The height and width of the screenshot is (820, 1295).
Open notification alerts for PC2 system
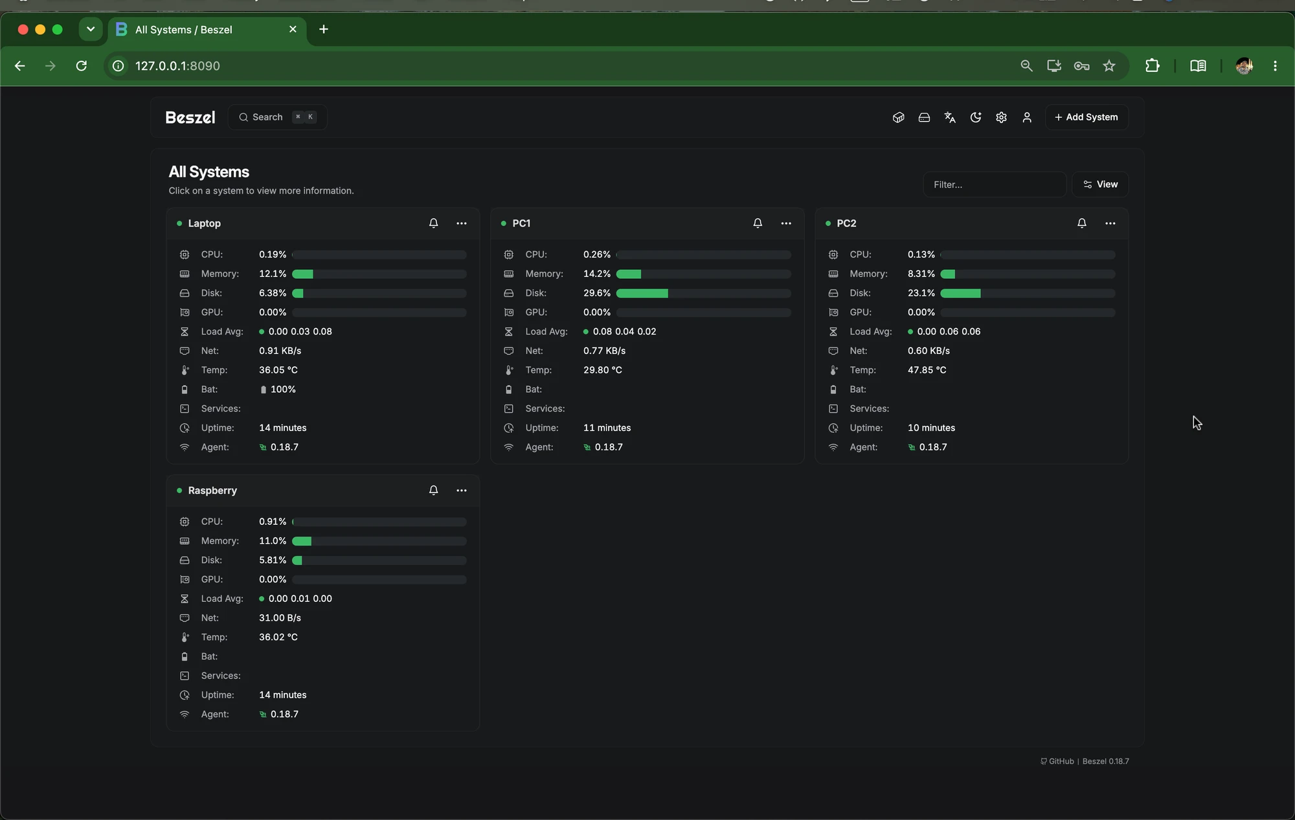click(x=1082, y=223)
